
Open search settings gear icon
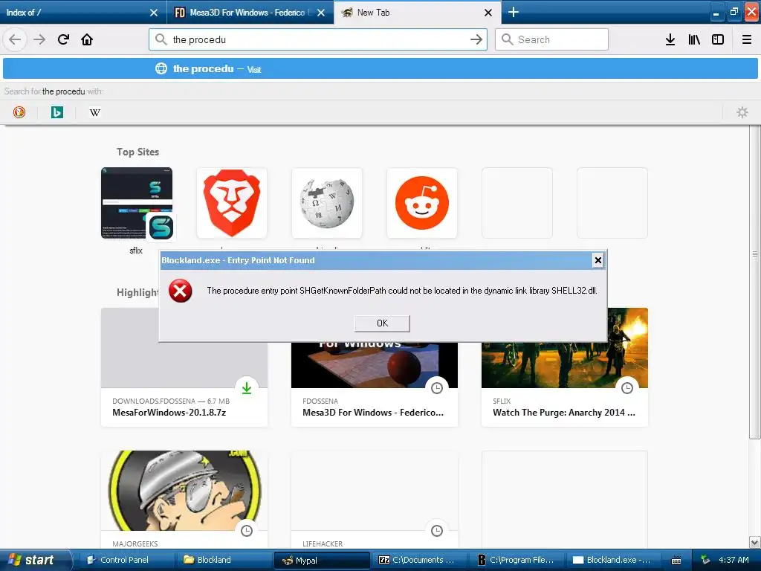pos(742,112)
